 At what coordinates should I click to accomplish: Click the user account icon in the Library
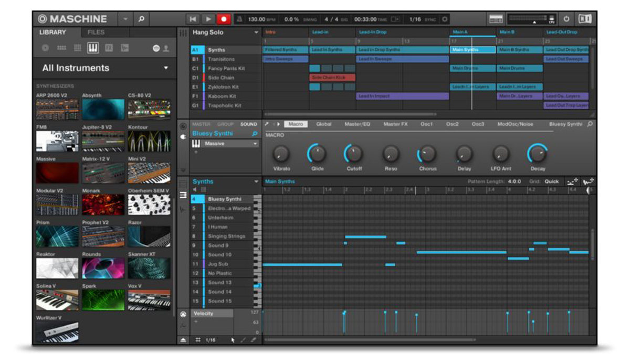click(x=166, y=49)
